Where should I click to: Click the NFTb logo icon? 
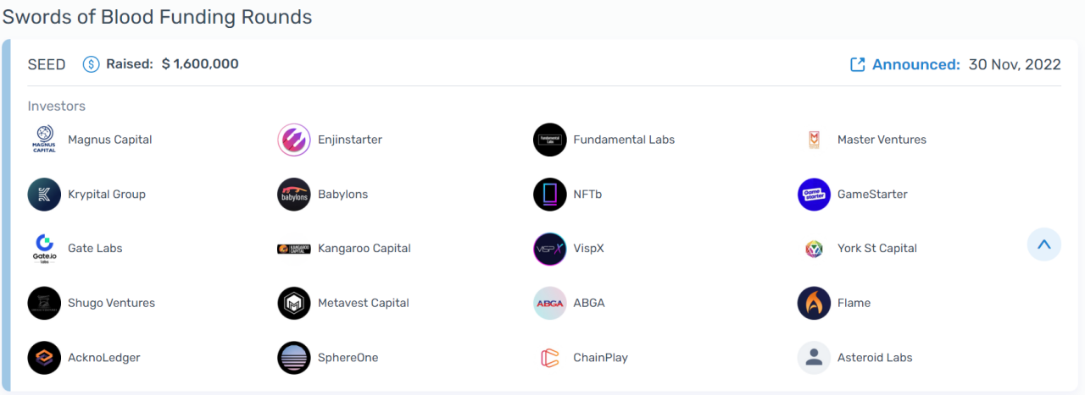(549, 195)
